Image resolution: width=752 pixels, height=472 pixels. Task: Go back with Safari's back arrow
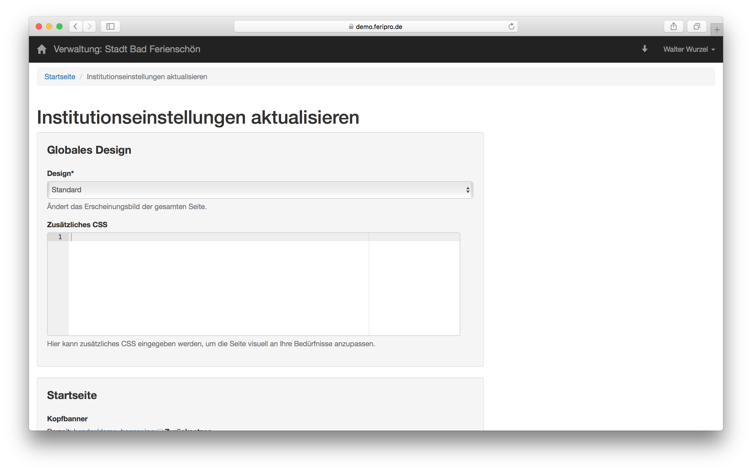[76, 27]
